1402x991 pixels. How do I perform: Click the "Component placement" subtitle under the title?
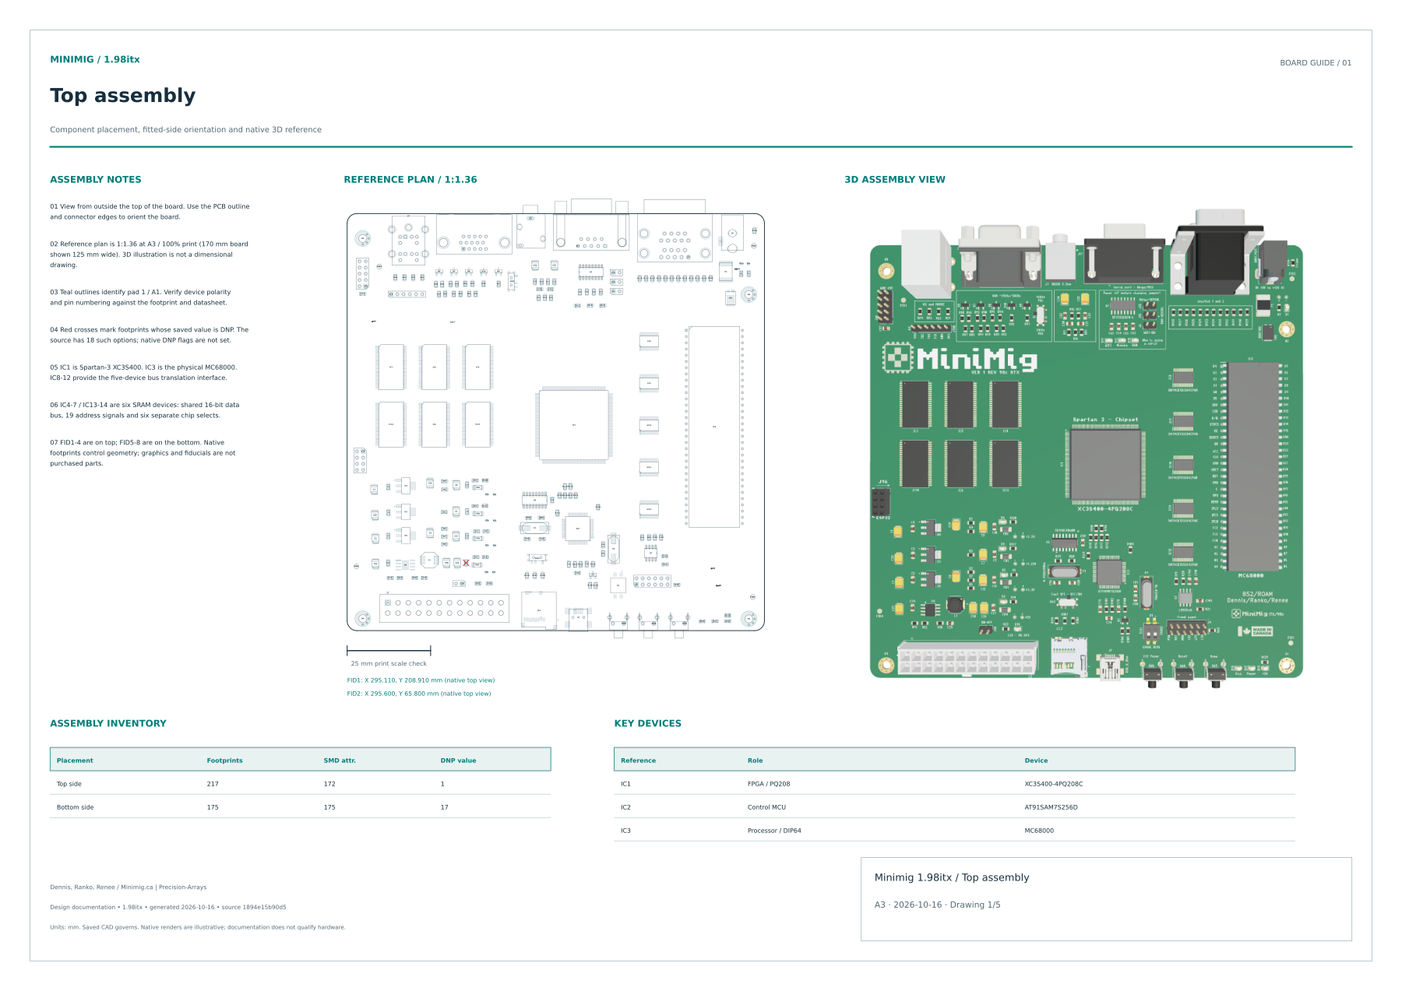185,130
